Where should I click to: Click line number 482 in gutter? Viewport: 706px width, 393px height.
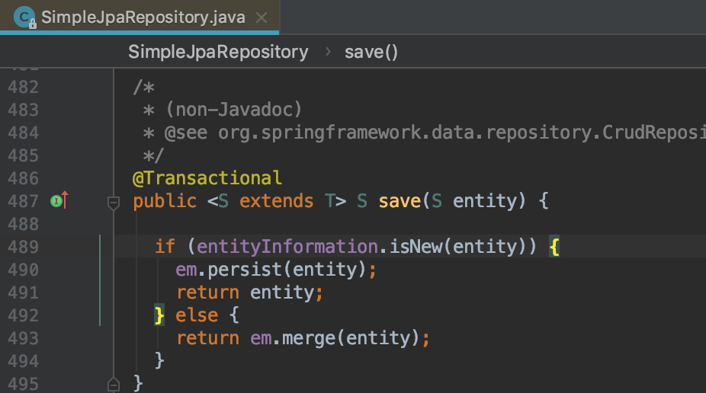tap(24, 87)
